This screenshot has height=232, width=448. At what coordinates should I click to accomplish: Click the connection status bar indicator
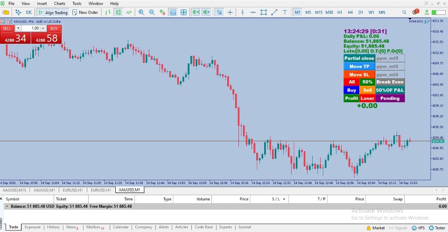pyautogui.click(x=439, y=12)
